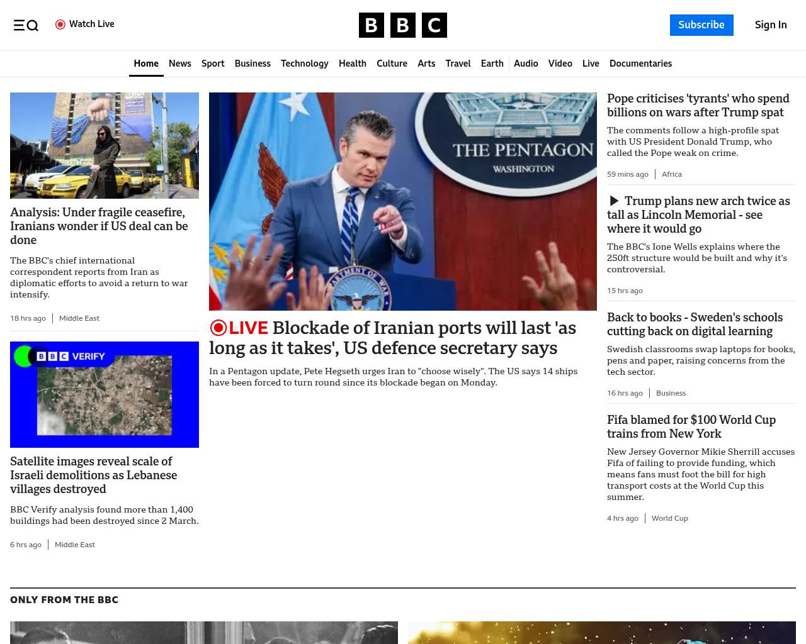The height and width of the screenshot is (644, 806).
Task: Open the Documentaries menu item
Action: (640, 64)
